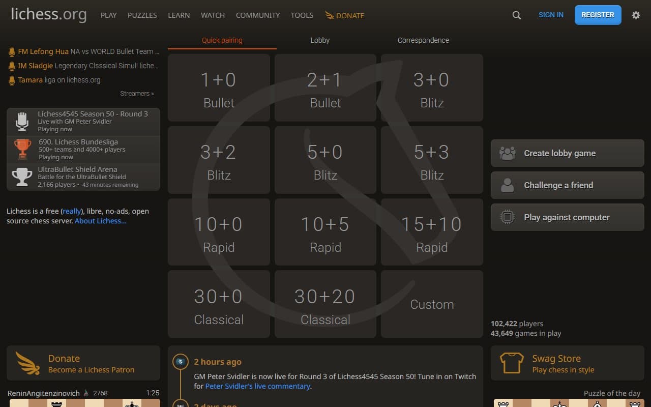
Task: Go to lichess.org home logo
Action: tap(49, 14)
